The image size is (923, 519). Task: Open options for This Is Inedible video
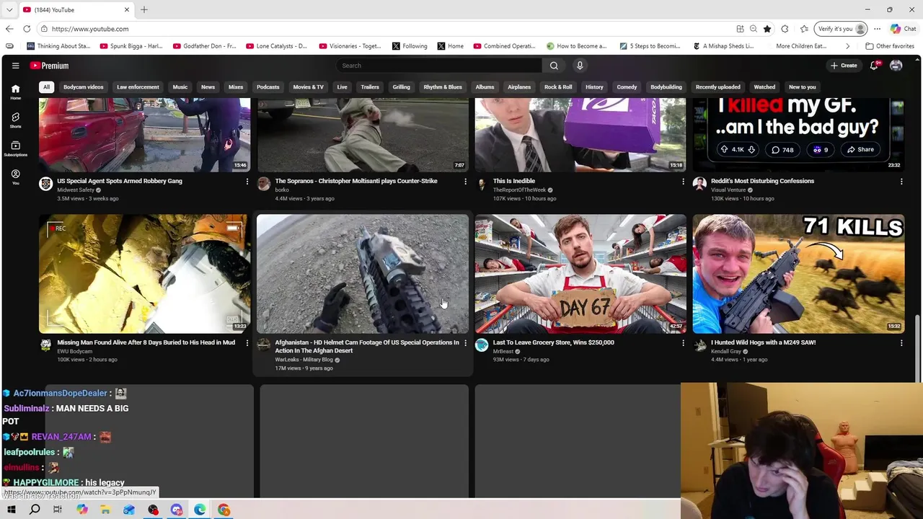coord(683,182)
